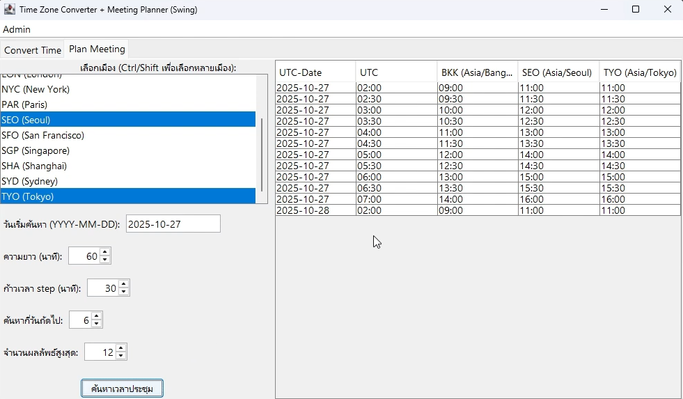Switch to the Convert Time tab
The height and width of the screenshot is (399, 683).
(x=33, y=50)
